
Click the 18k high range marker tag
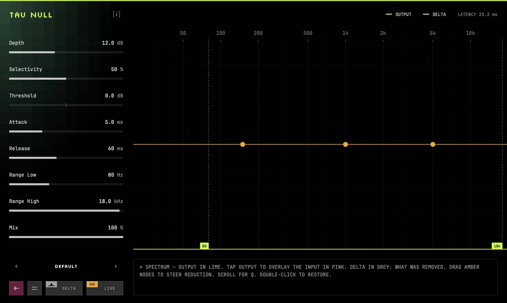(497, 246)
